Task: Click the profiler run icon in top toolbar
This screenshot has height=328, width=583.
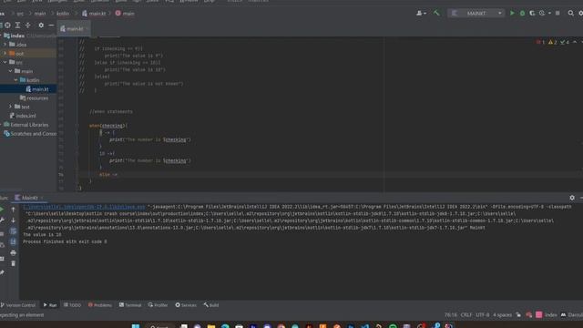Action: click(542, 13)
